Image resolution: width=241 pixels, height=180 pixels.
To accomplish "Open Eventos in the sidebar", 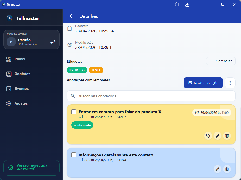I will pyautogui.click(x=22, y=89).
